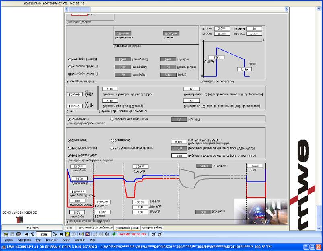323x251 pixels.
Task: Choose PV1-Réglage/Fréq. radio option
Action: 70,155
